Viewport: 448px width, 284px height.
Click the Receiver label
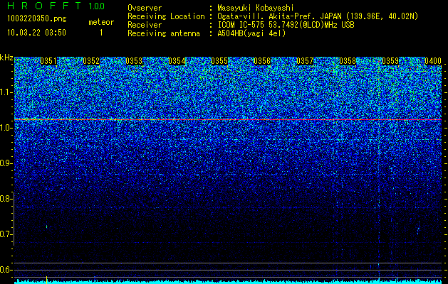click(145, 25)
